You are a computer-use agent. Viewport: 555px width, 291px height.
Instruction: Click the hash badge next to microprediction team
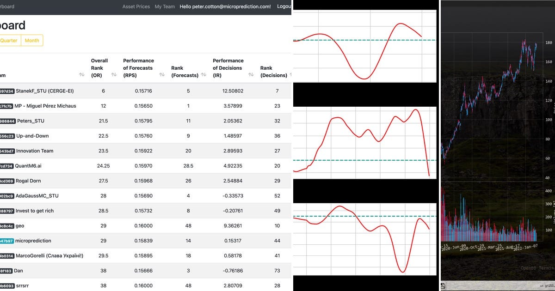tap(7, 241)
